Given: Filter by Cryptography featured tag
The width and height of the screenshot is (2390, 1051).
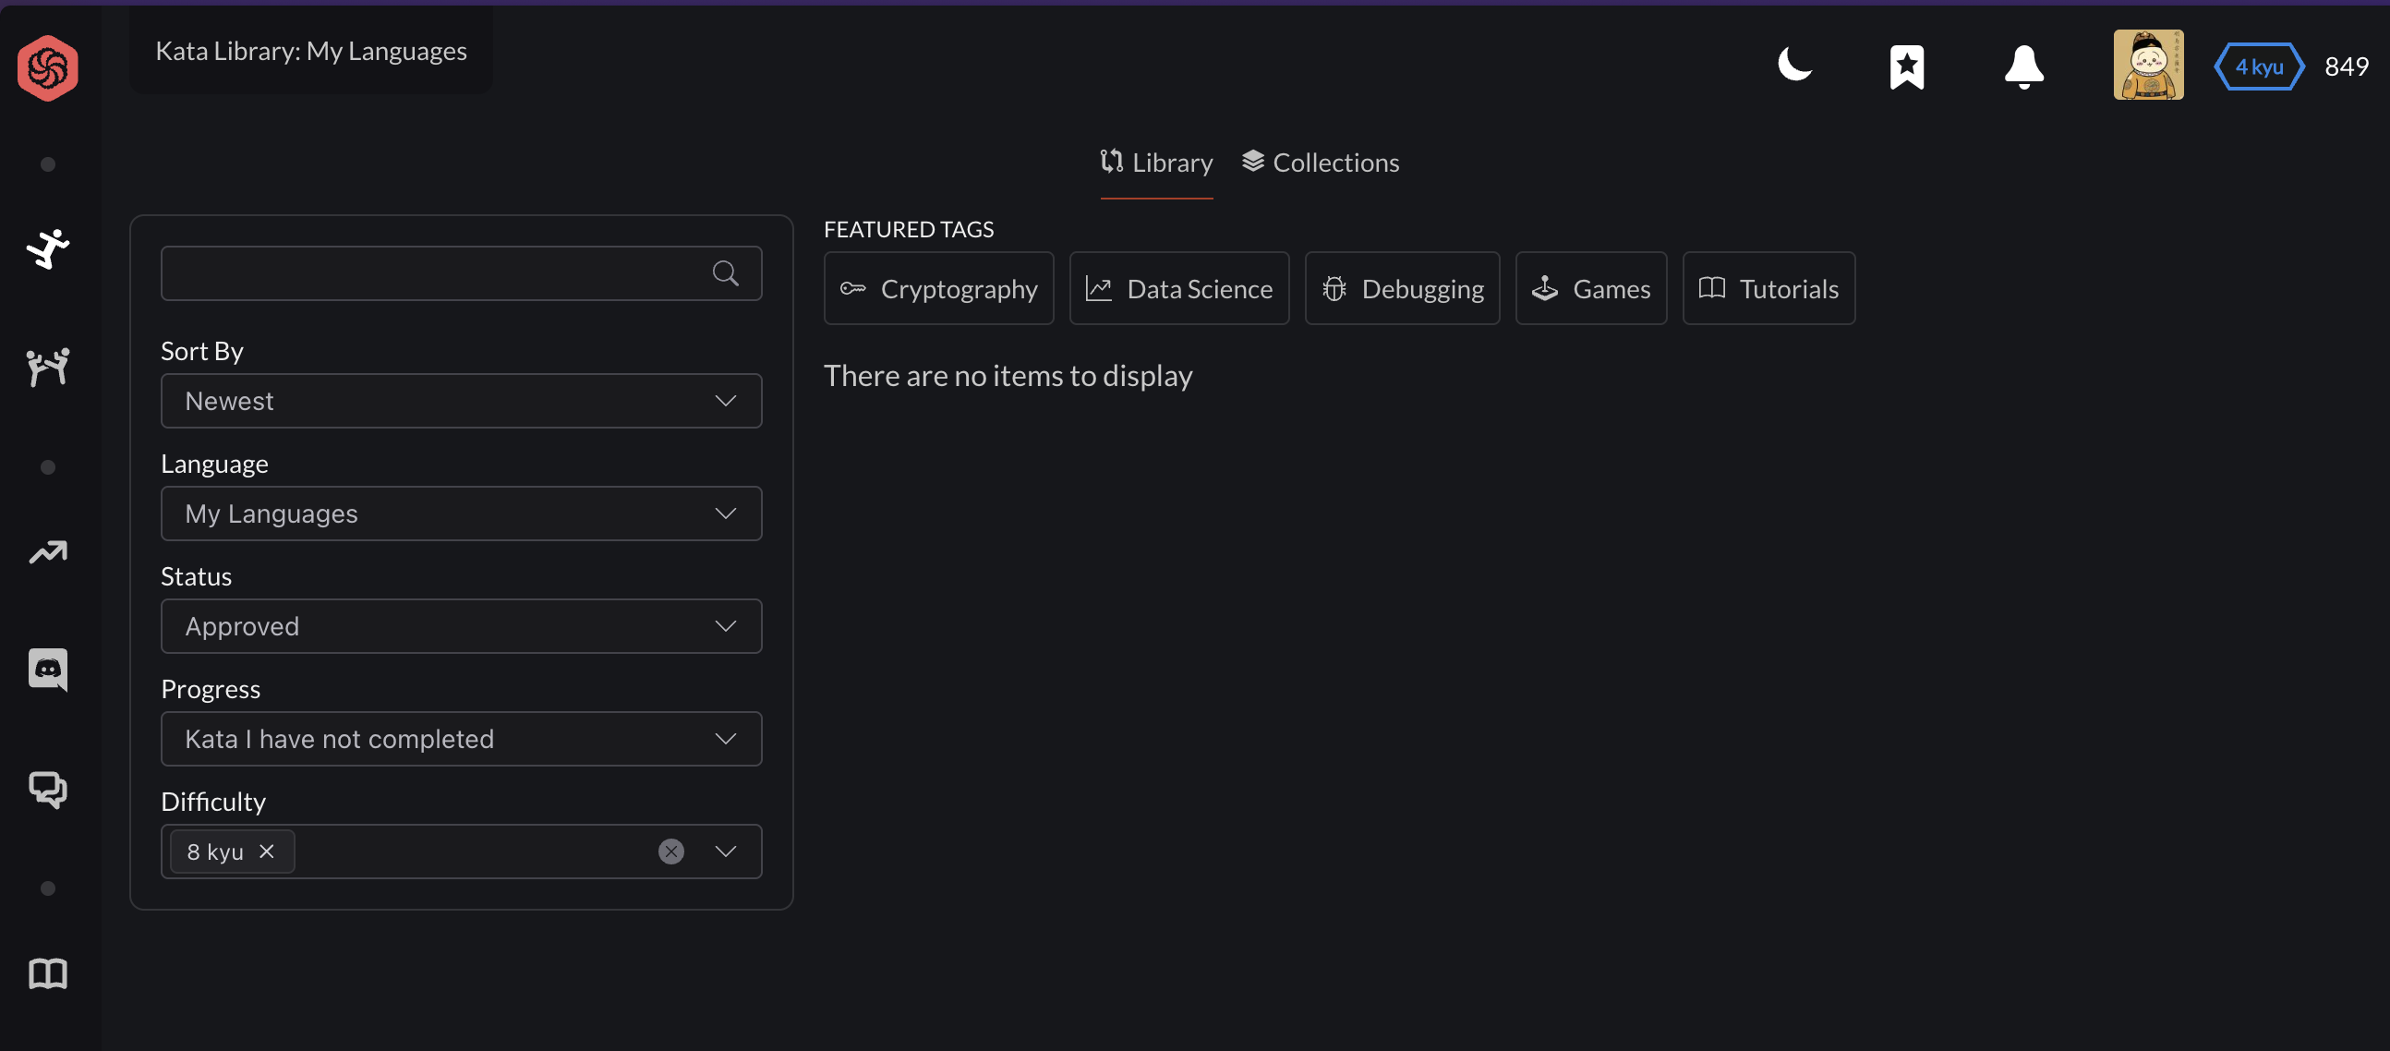Looking at the screenshot, I should [938, 288].
